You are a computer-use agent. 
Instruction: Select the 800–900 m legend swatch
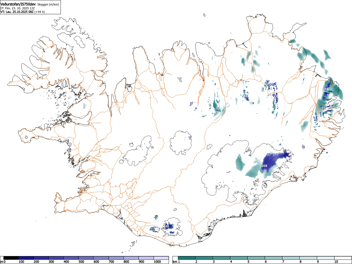point(131,258)
